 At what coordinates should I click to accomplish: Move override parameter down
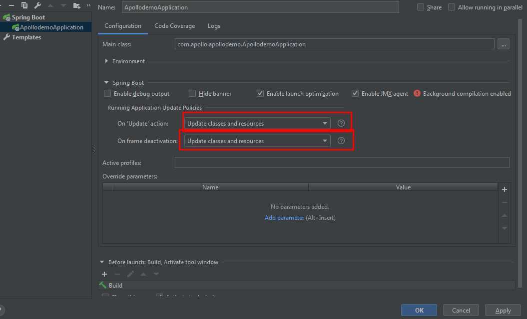coord(504,228)
